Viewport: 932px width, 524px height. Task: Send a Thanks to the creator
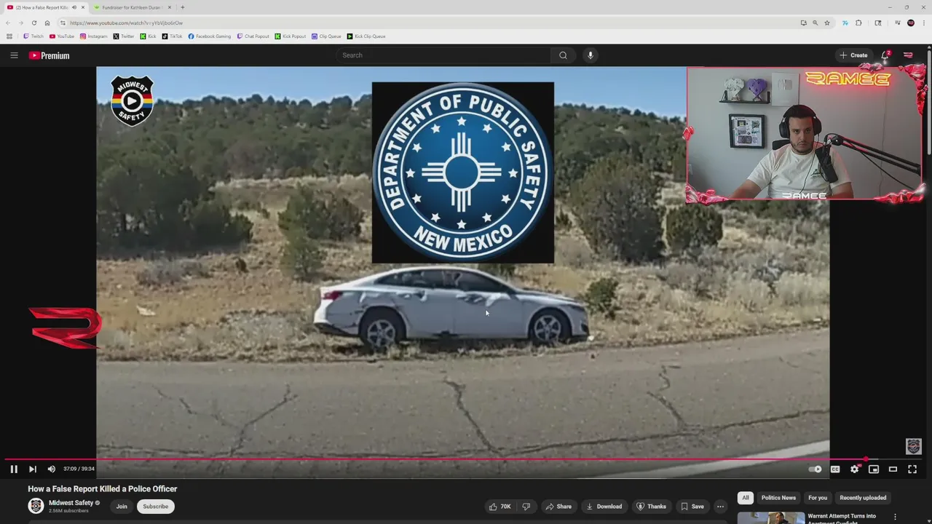click(651, 507)
